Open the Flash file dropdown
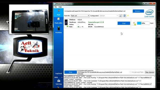Screen dimensions: 160x90 [80, 16]
